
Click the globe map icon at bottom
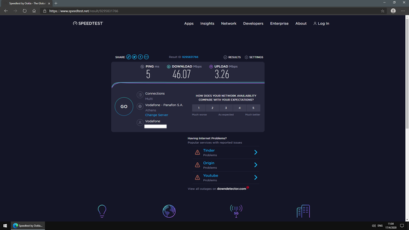coord(169,211)
